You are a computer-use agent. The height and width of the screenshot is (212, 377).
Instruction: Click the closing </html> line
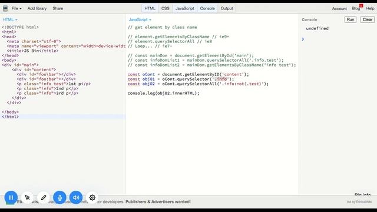click(11, 117)
